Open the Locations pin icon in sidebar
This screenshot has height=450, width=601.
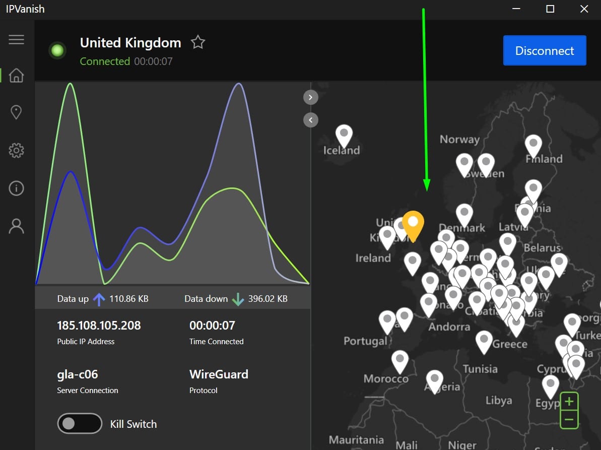[16, 112]
